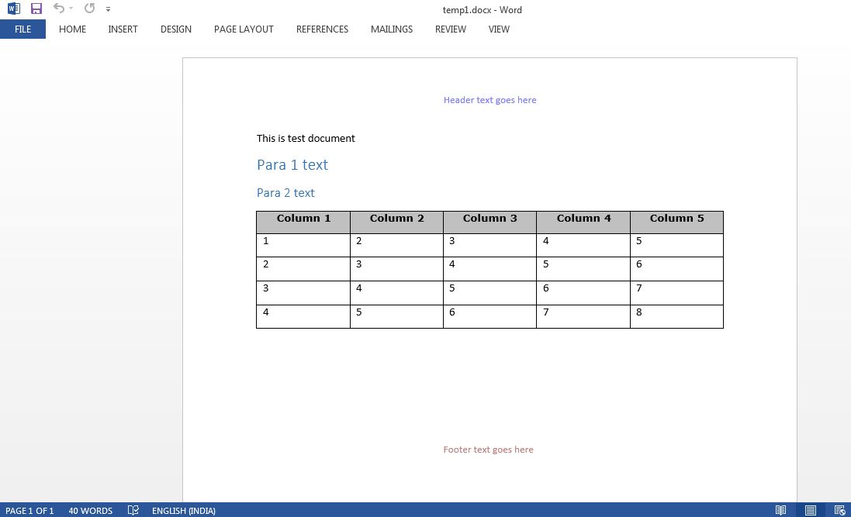Switch to Read Mode view
Viewport: 851px width, 517px height.
780,510
